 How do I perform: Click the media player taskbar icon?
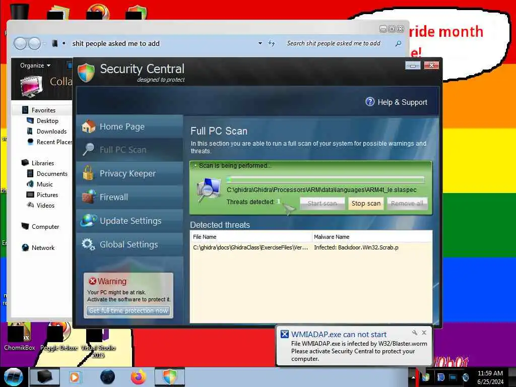(x=75, y=377)
